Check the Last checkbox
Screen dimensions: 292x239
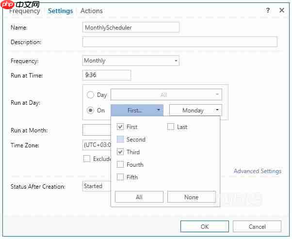(171, 127)
